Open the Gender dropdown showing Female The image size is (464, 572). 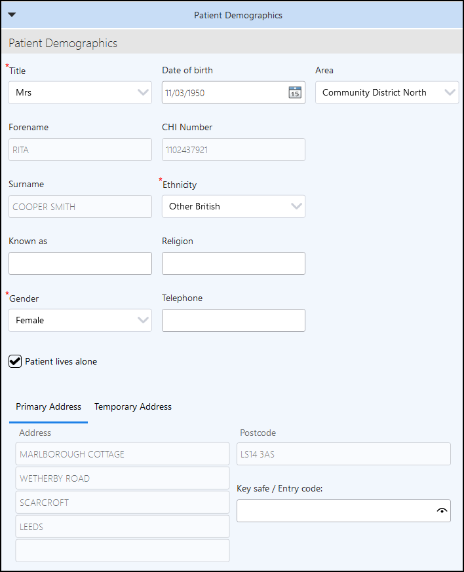pyautogui.click(x=80, y=320)
